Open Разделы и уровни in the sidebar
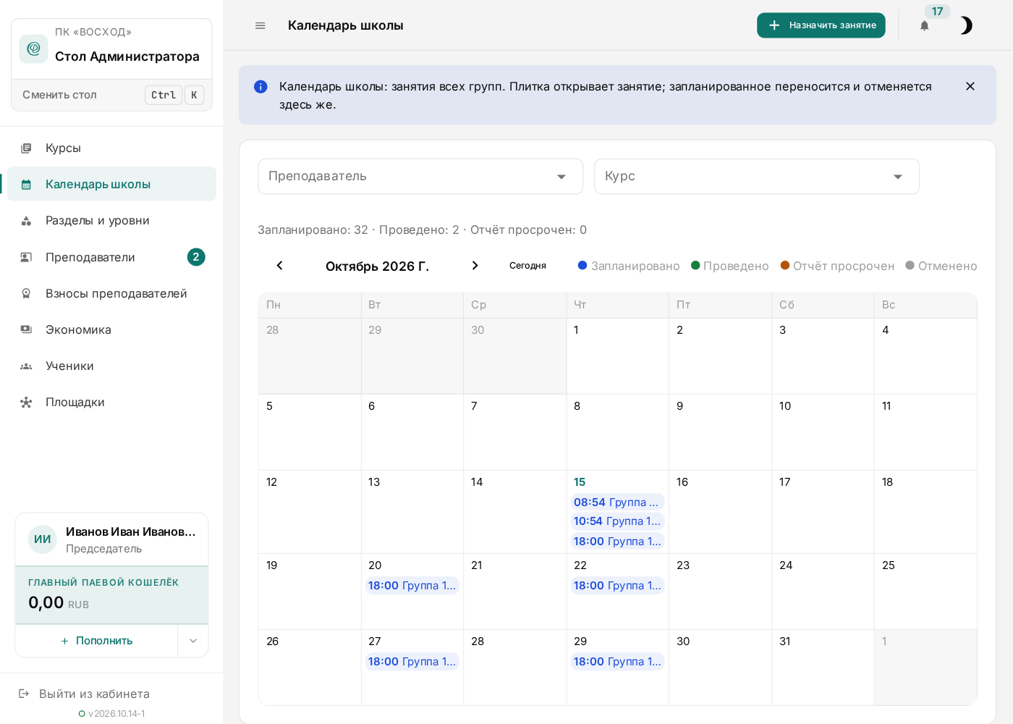The height and width of the screenshot is (724, 1013). click(111, 220)
